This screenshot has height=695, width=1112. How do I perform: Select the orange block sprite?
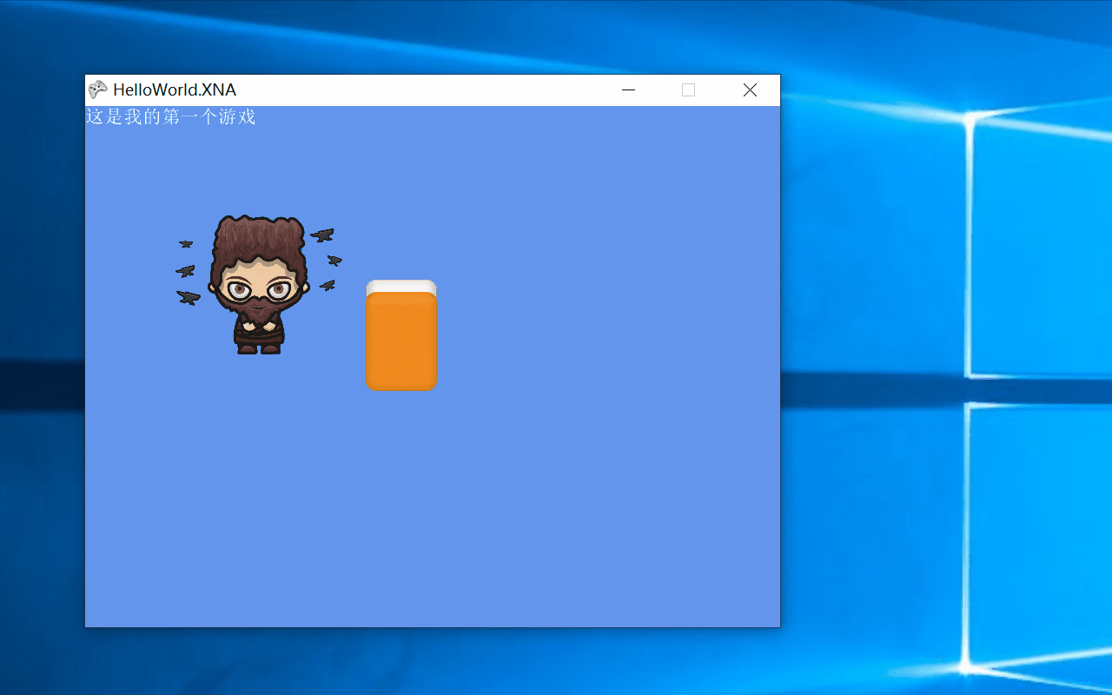pyautogui.click(x=401, y=341)
